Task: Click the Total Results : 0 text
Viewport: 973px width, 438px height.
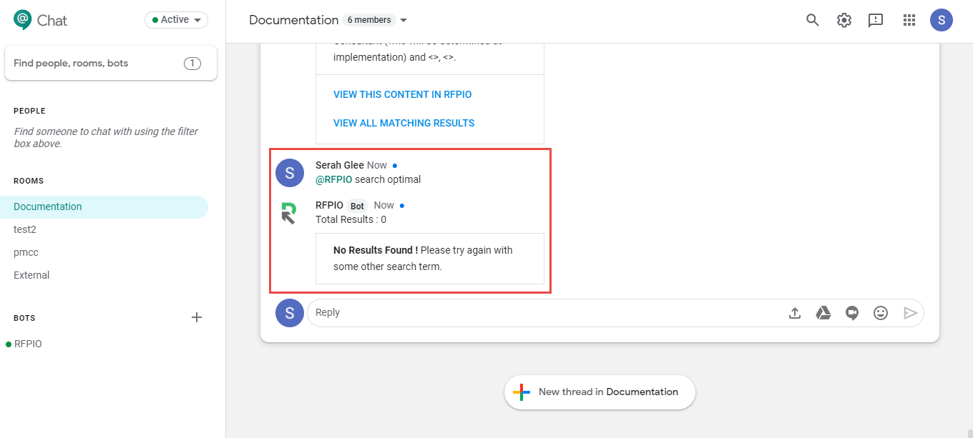Action: pyautogui.click(x=351, y=219)
